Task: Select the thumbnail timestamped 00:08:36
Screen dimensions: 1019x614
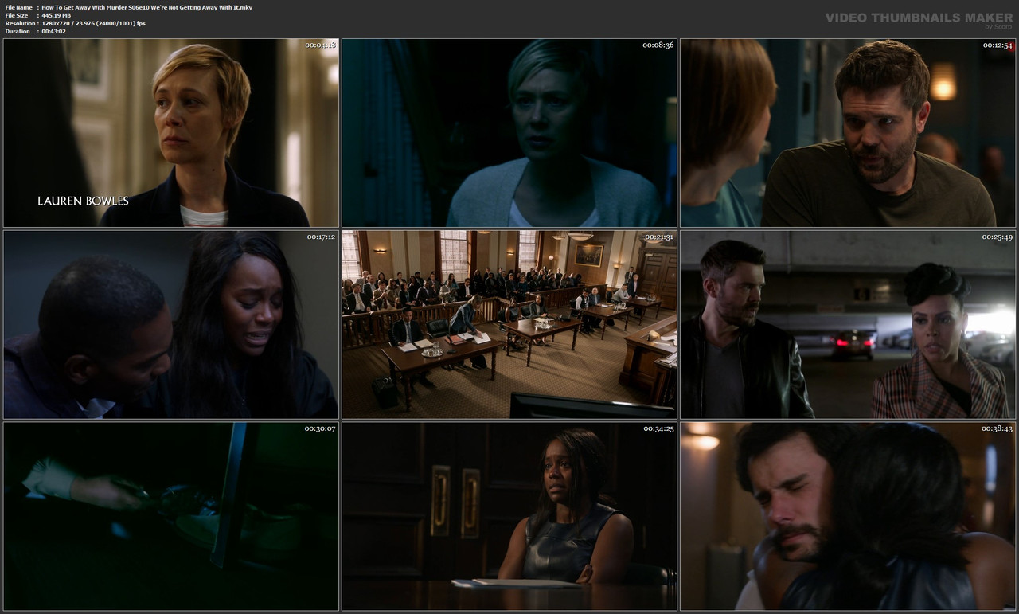Action: (x=509, y=133)
